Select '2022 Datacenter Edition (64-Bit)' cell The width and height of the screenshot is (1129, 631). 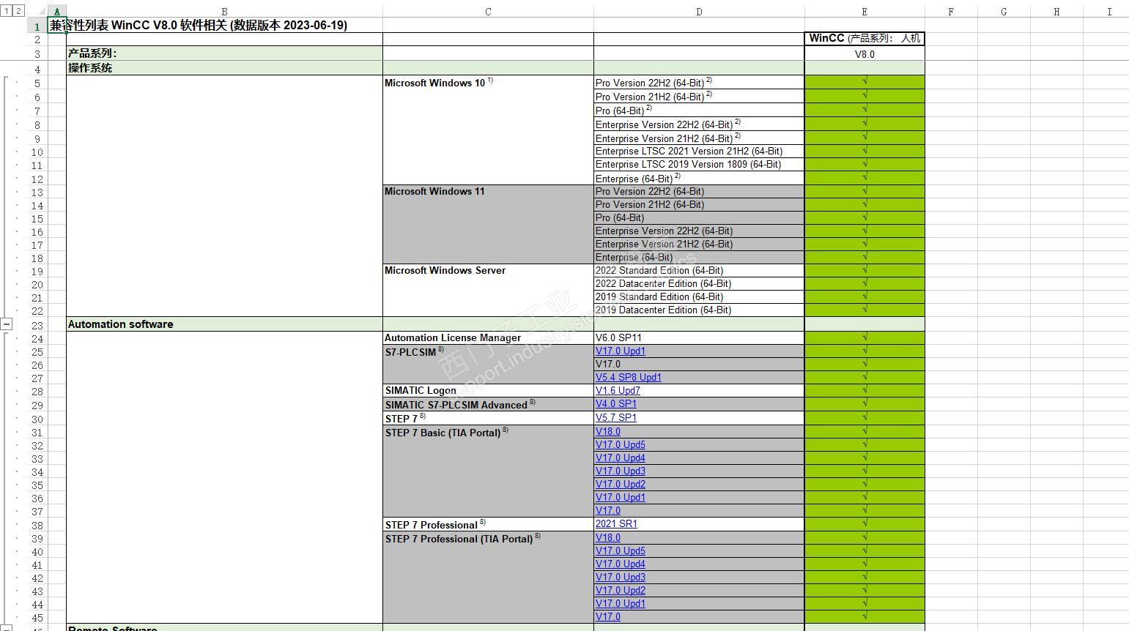coord(699,284)
